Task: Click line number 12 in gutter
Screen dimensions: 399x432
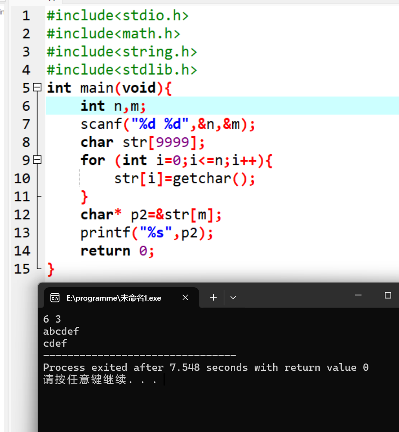Action: pyautogui.click(x=22, y=215)
